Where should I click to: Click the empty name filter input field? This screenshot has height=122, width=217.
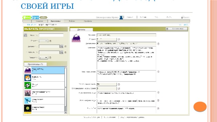tap(51, 35)
